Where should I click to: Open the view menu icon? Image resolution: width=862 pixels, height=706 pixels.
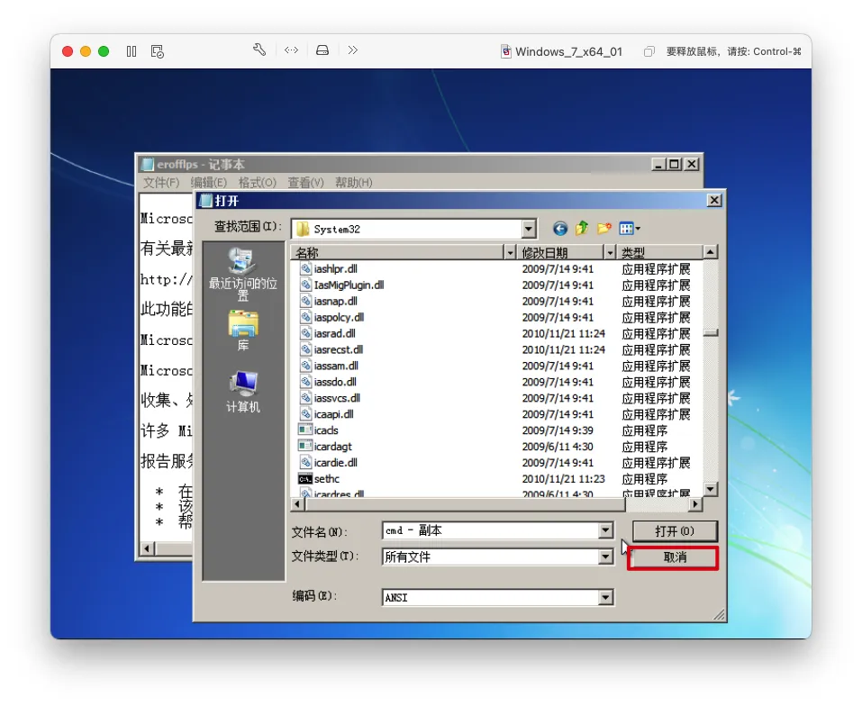[x=630, y=229]
